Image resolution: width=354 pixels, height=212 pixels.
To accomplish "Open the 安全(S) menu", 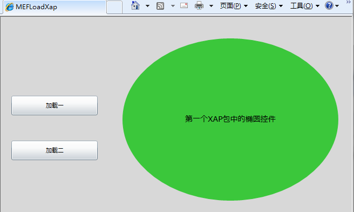I will pyautogui.click(x=269, y=6).
